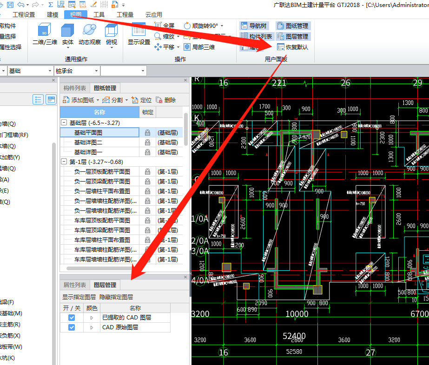Toggle the 导航树 panel button
This screenshot has height=365, width=429.
(x=254, y=26)
